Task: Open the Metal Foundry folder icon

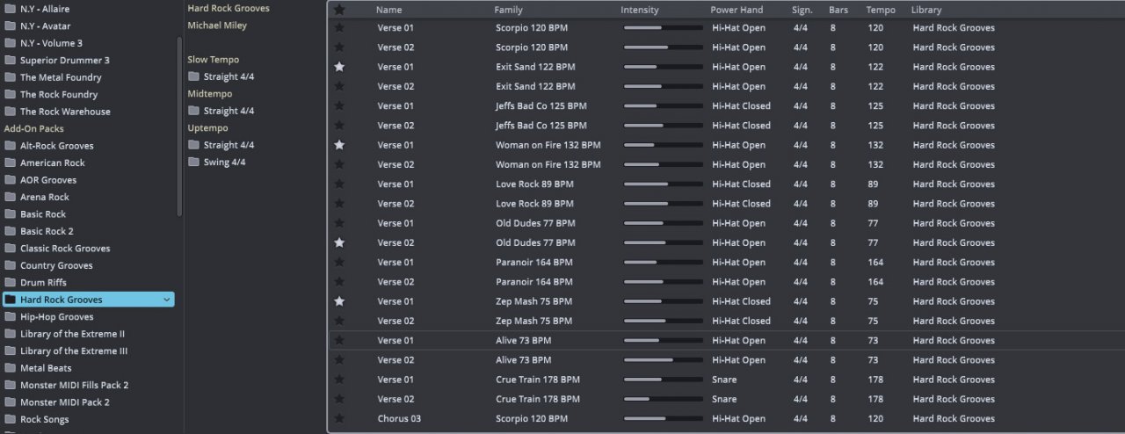Action: [x=11, y=77]
